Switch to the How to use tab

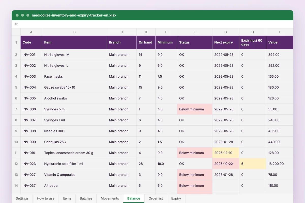[46, 198]
